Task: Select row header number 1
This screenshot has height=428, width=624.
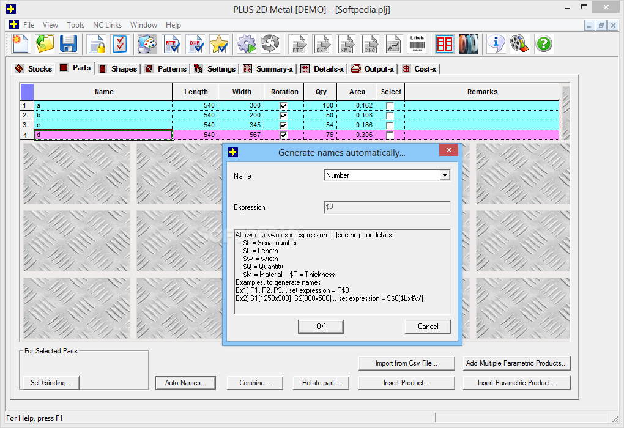Action: point(27,105)
